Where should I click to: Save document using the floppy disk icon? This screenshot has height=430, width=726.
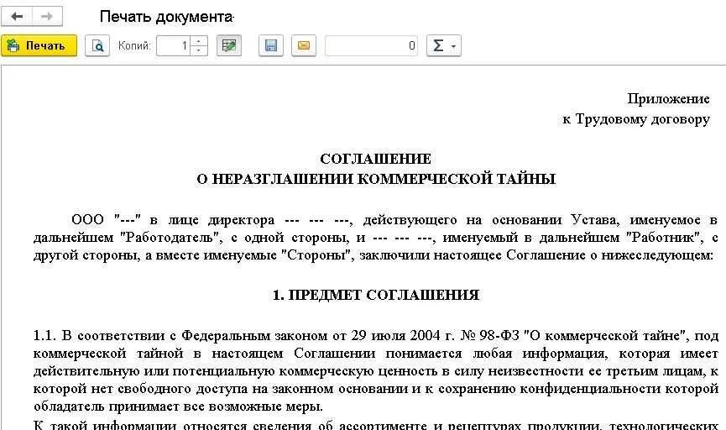pos(271,46)
